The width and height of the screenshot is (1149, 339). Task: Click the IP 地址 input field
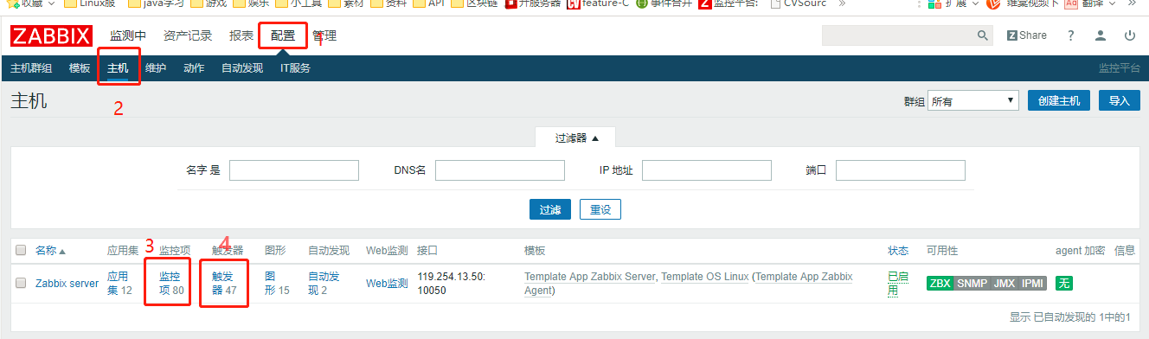coord(707,170)
